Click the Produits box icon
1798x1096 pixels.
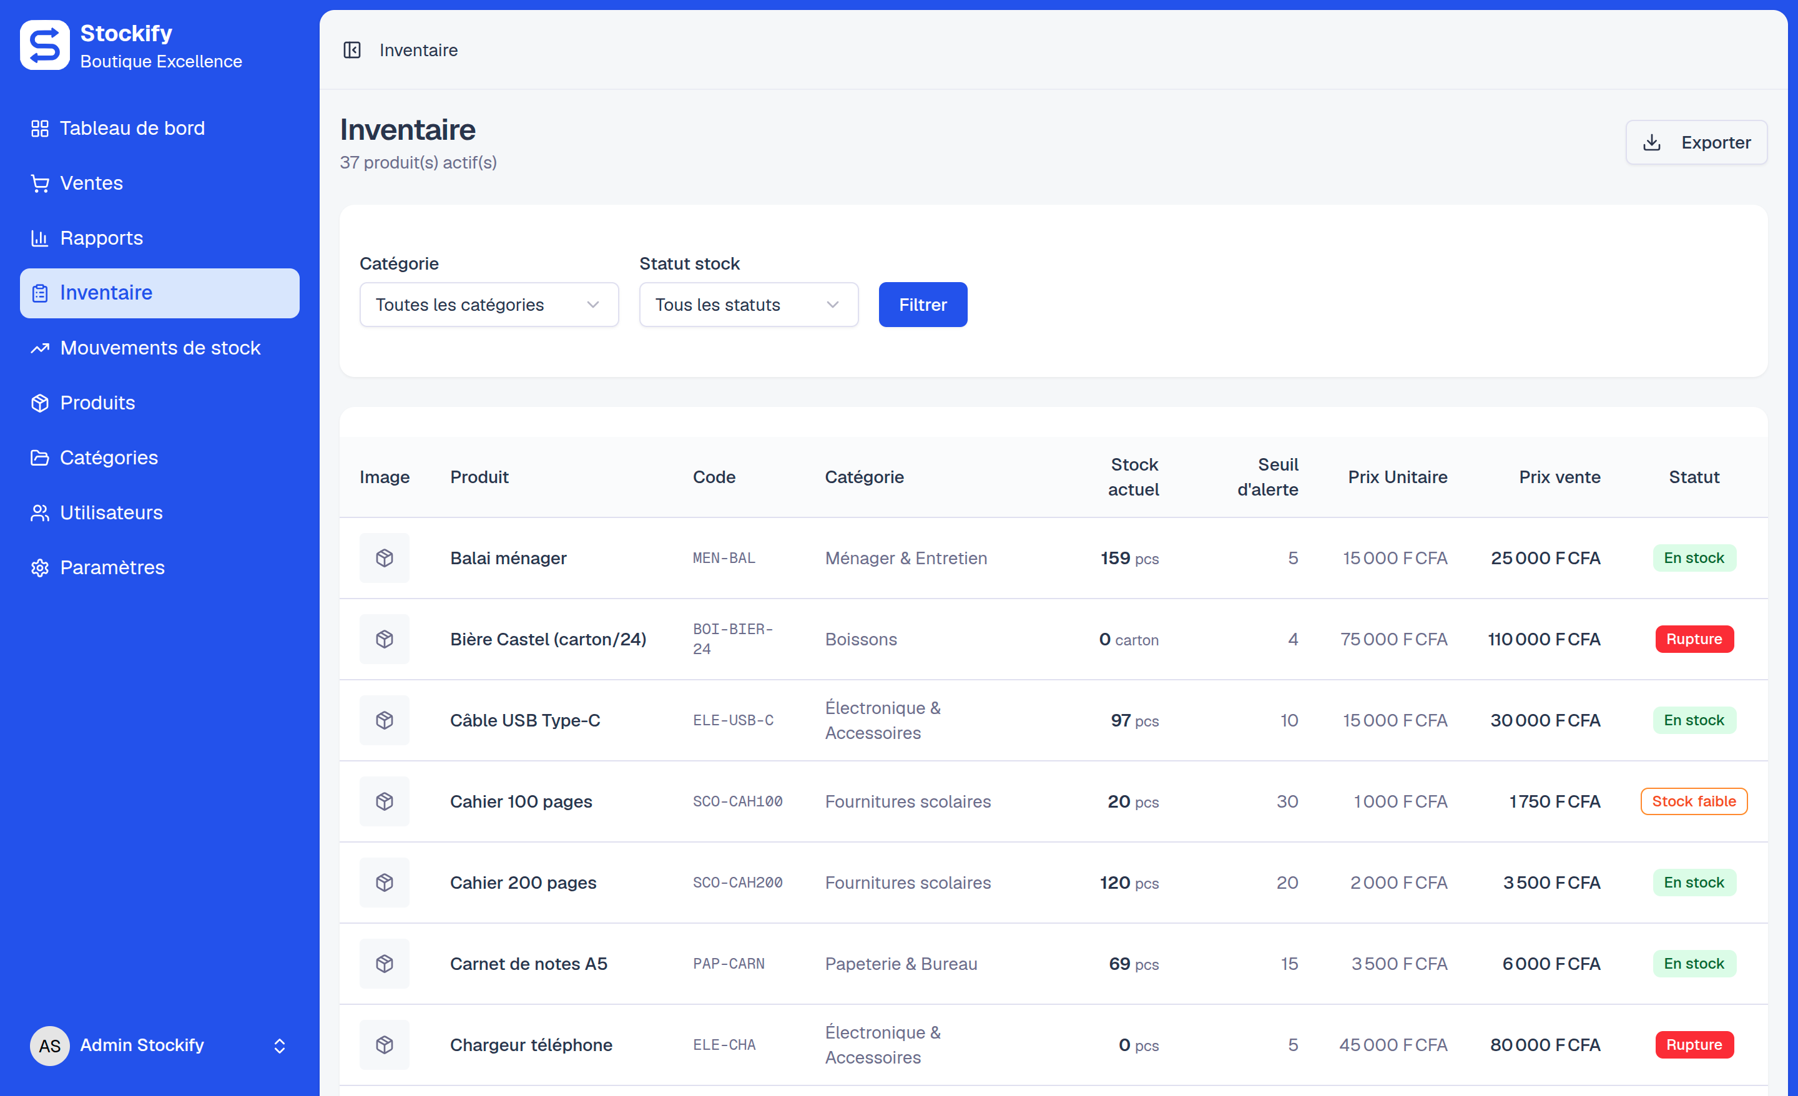(x=39, y=403)
